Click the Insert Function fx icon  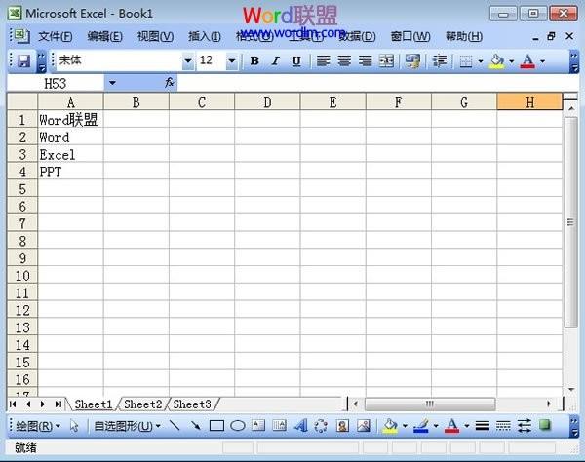click(170, 83)
